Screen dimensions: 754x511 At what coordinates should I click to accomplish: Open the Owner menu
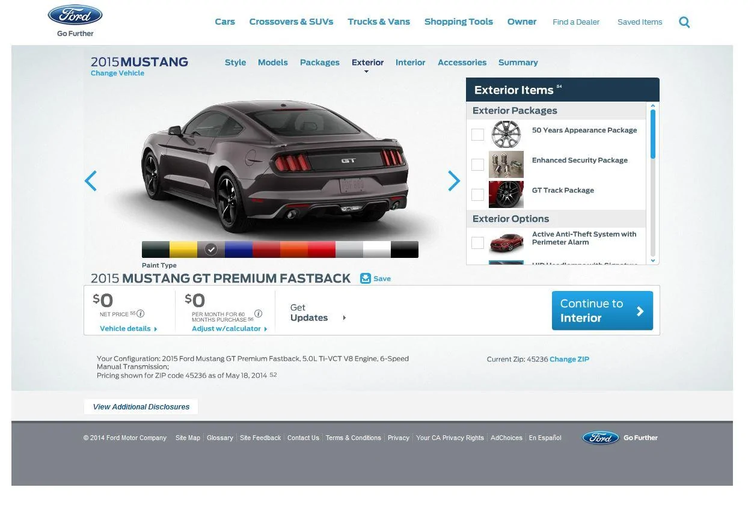(522, 22)
